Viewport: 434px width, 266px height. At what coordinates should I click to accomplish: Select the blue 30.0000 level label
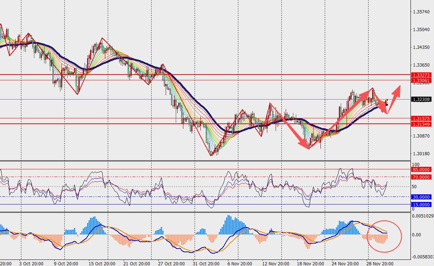(x=421, y=197)
